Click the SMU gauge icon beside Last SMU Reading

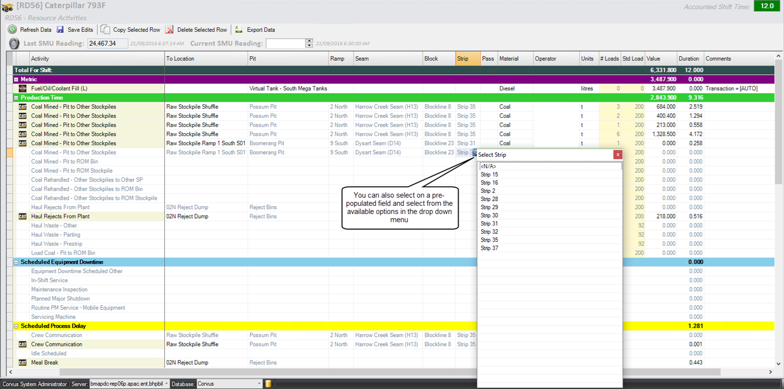(14, 44)
